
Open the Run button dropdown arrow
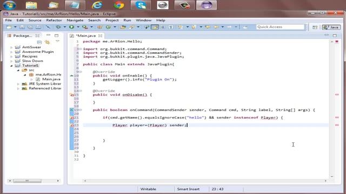pyautogui.click(x=78, y=27)
